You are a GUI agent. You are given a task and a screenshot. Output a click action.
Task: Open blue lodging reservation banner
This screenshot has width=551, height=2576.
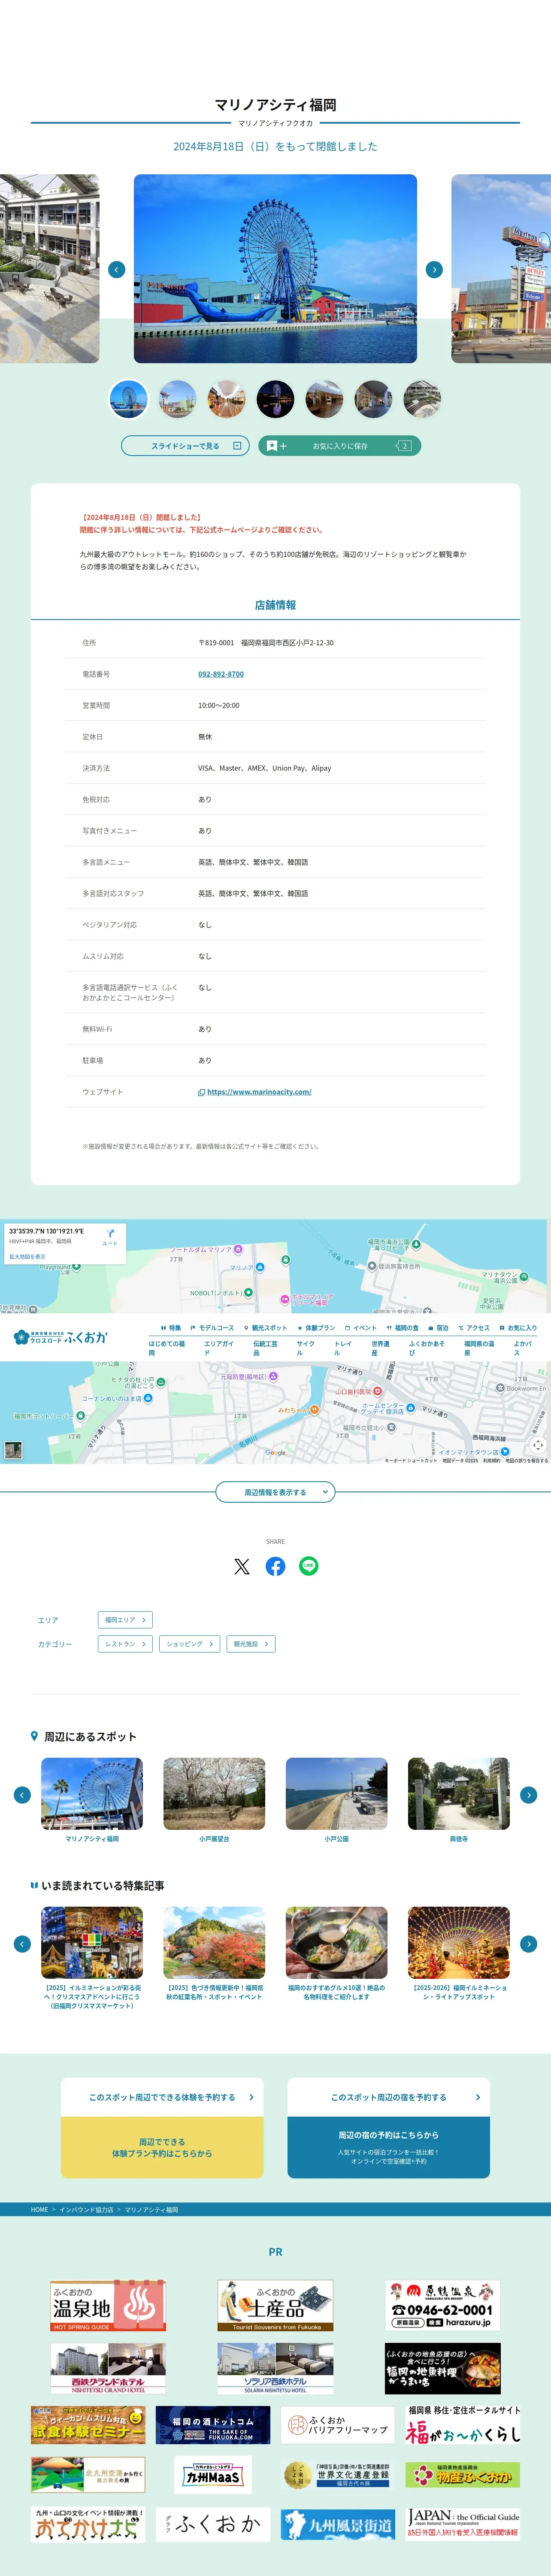point(389,2147)
